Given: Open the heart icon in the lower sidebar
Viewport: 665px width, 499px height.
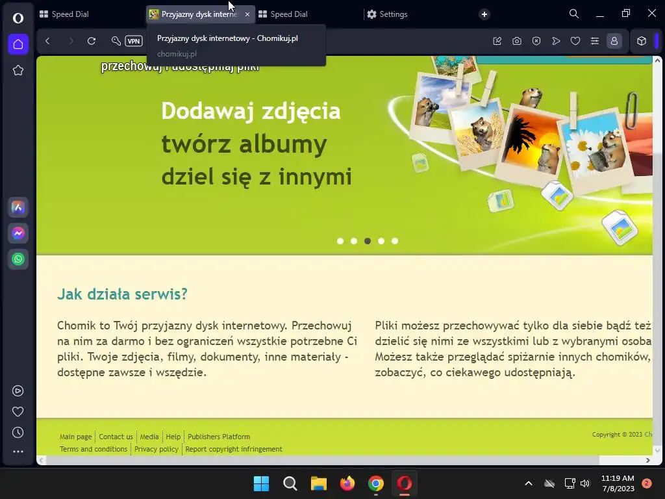Looking at the screenshot, I should (x=18, y=411).
